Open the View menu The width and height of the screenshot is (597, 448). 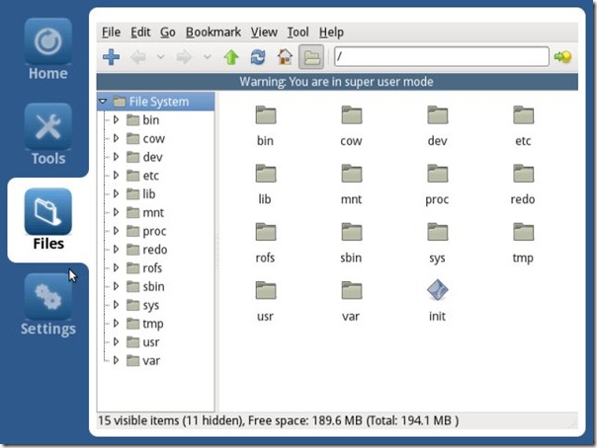point(264,33)
